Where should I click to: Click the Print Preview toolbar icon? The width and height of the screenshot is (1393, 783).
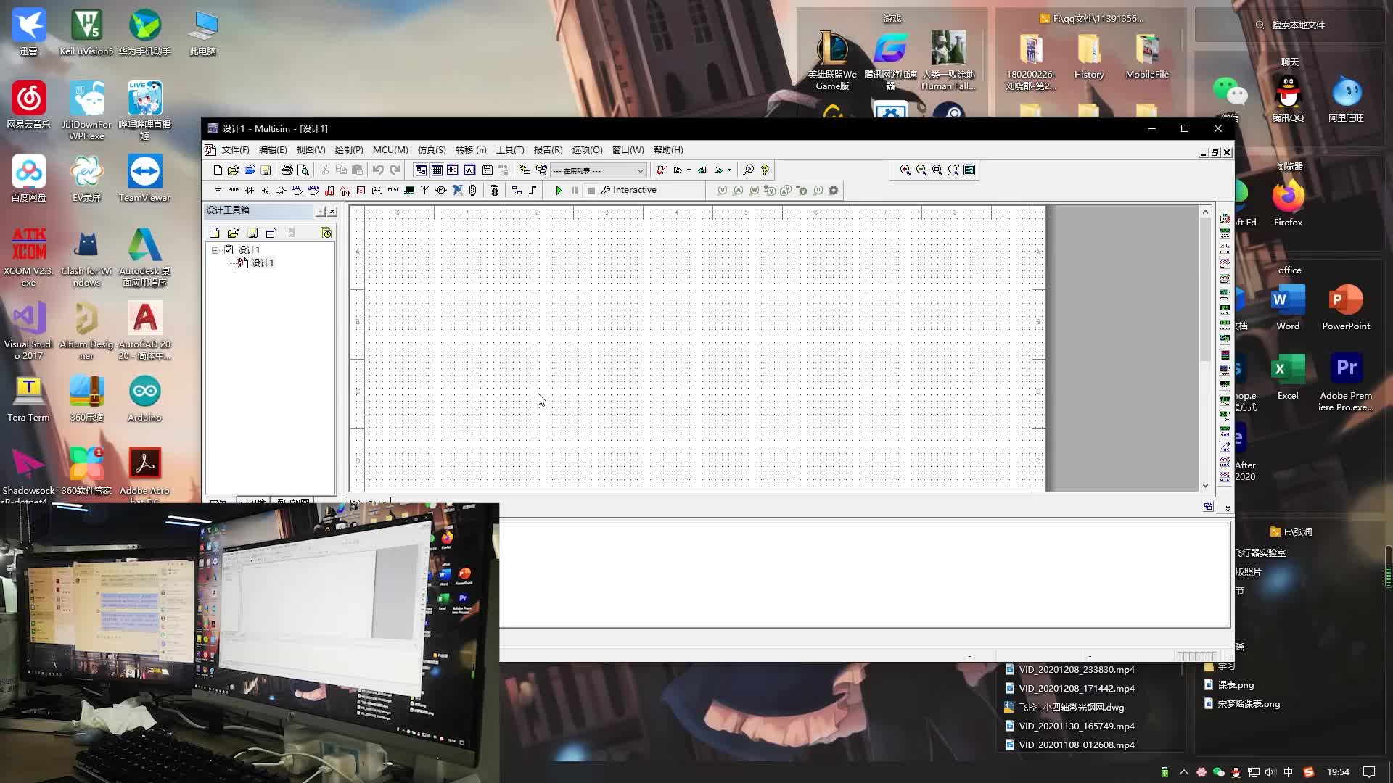click(x=303, y=170)
